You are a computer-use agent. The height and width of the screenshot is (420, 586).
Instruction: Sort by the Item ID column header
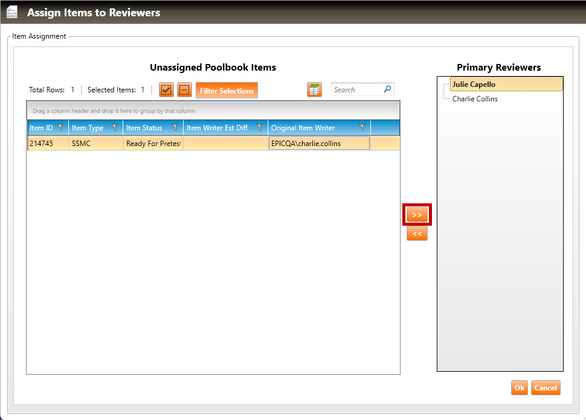pos(41,128)
